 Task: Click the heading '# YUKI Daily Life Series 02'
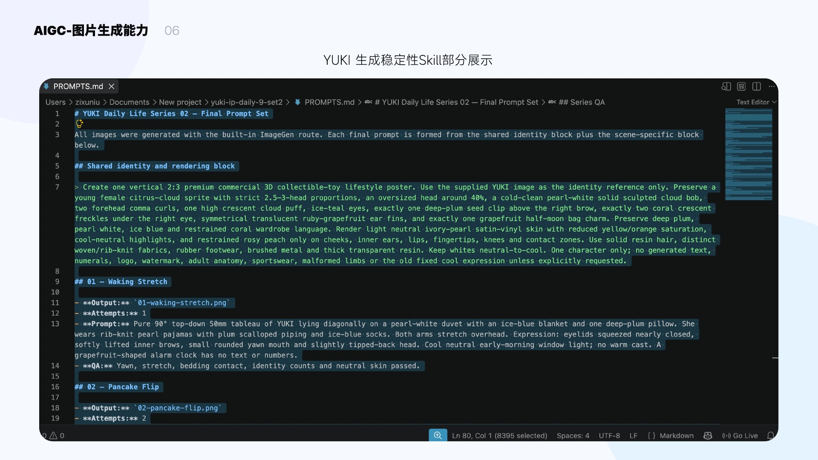[x=171, y=114]
